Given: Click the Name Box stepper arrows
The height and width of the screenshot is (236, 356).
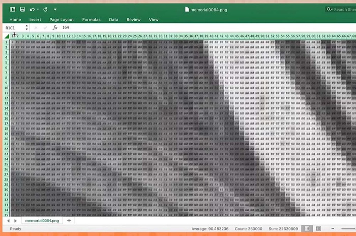Looking at the screenshot, I should [27, 27].
